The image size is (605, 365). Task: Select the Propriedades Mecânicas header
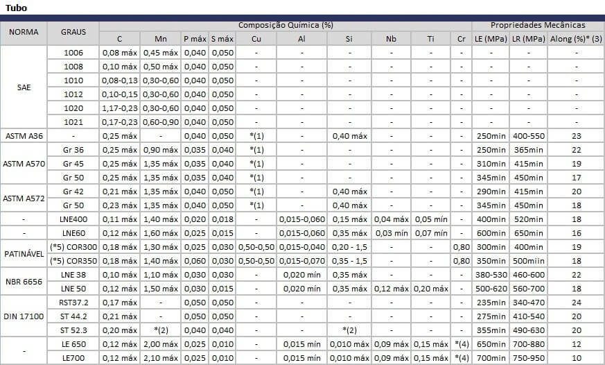[538, 25]
